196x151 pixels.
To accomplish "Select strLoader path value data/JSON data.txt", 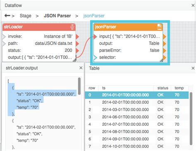I will pos(53,44).
